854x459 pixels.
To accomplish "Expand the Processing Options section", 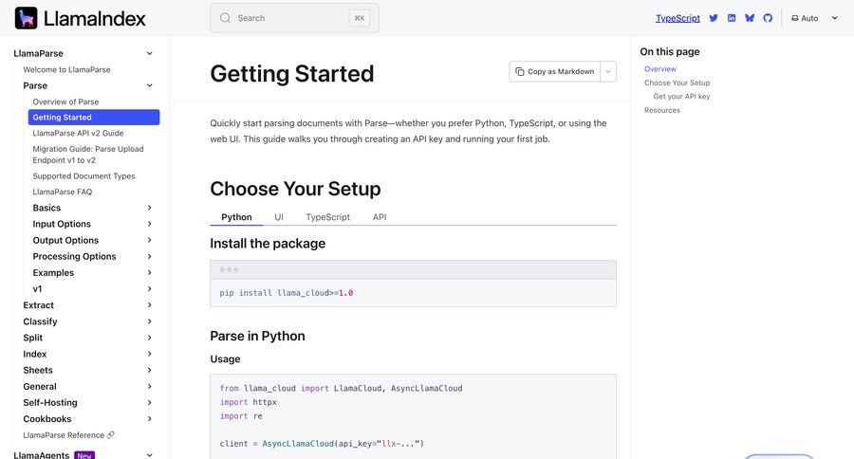I will point(149,256).
